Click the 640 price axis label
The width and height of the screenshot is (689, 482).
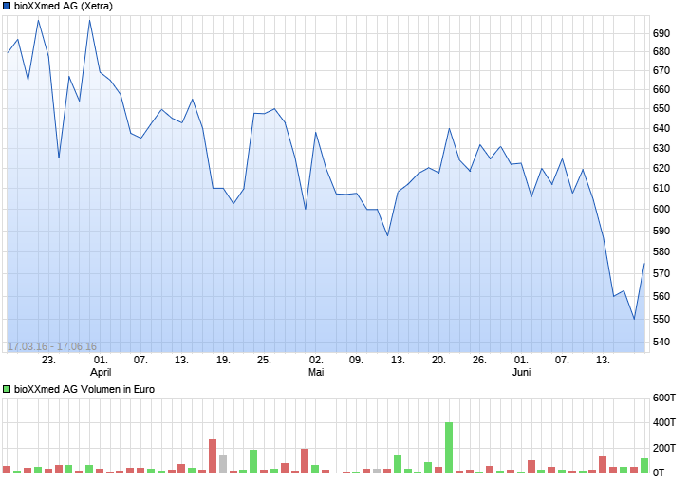pos(661,129)
